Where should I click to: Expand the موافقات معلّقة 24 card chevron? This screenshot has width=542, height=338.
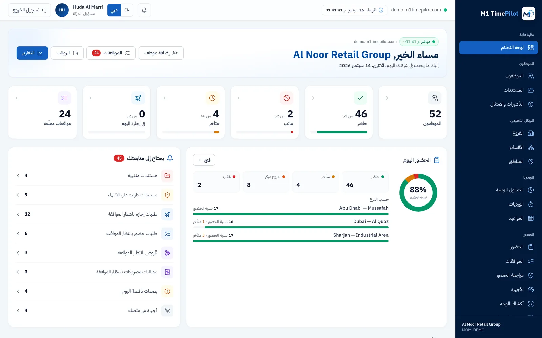click(17, 98)
